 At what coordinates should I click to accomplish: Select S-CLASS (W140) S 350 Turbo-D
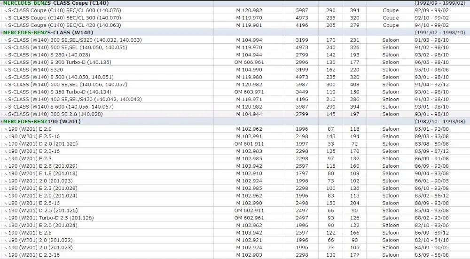coord(60,92)
